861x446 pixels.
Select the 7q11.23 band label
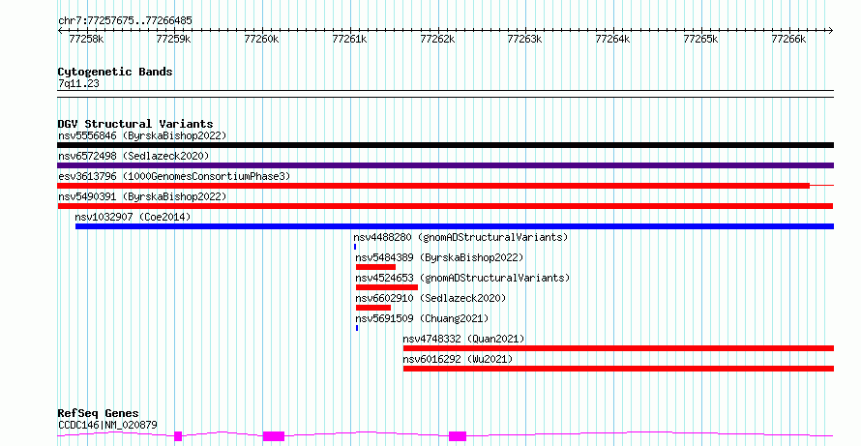78,84
